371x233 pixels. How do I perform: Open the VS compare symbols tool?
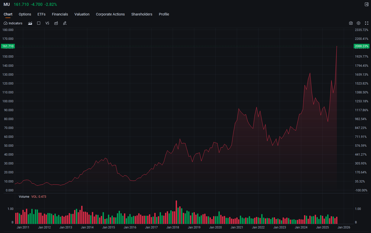coord(47,23)
